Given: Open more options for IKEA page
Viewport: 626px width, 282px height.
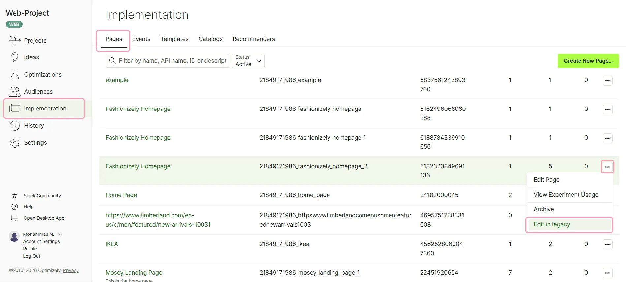Looking at the screenshot, I should (608, 244).
